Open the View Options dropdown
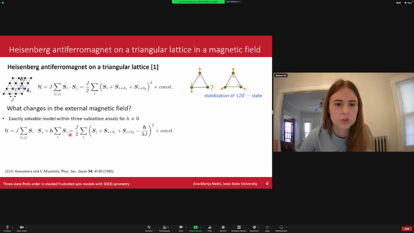Screen dimensions: 414x233 (233, 2)
